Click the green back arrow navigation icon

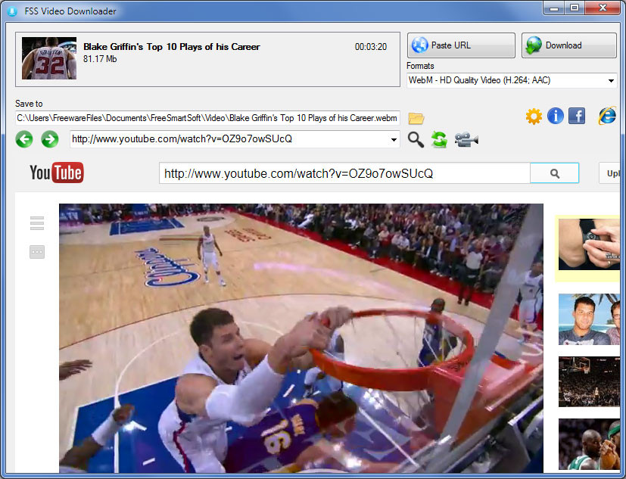click(x=24, y=140)
